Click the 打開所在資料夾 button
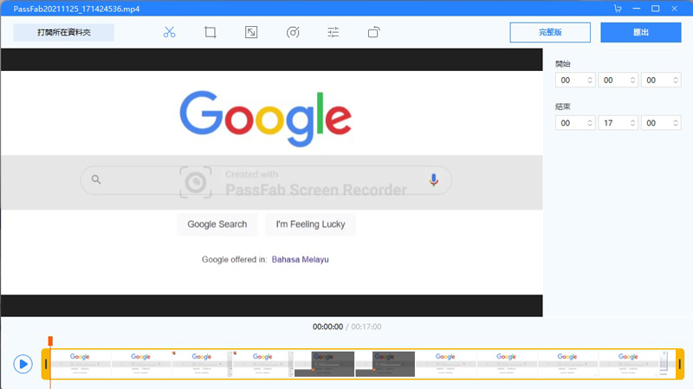This screenshot has height=389, width=693. (x=64, y=33)
